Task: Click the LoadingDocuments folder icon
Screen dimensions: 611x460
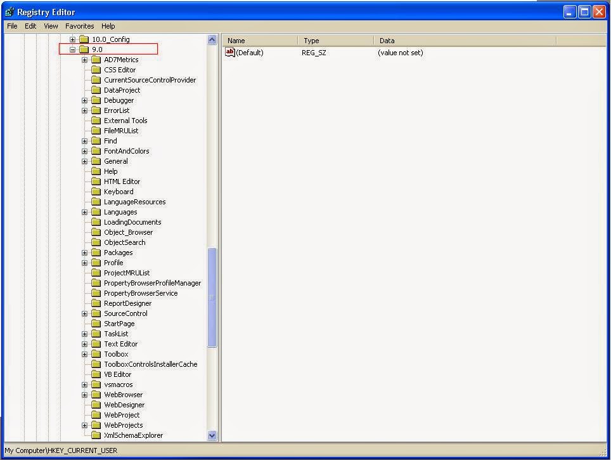Action: tap(96, 221)
